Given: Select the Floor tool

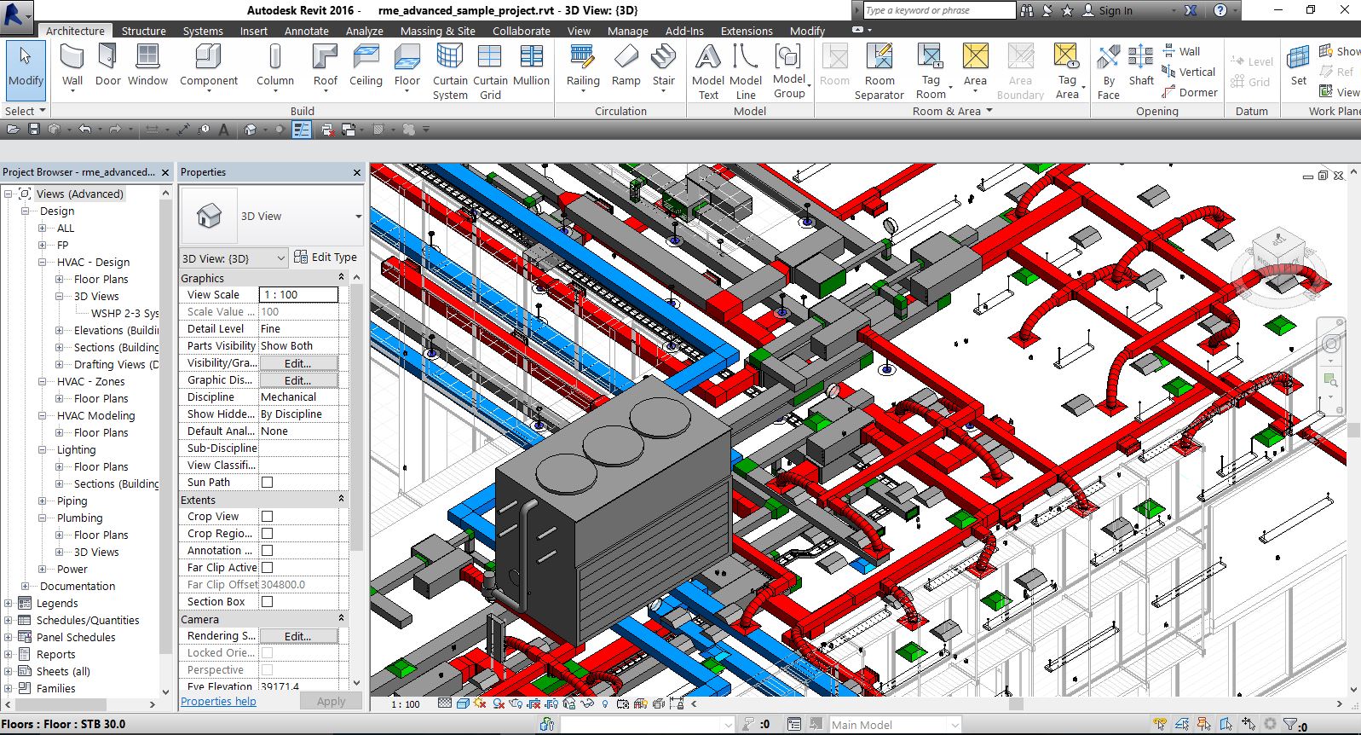Looking at the screenshot, I should tap(407, 66).
